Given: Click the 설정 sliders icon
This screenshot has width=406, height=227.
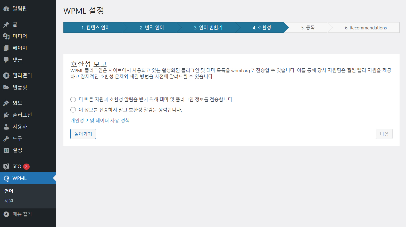Looking at the screenshot, I should pyautogui.click(x=6, y=150).
